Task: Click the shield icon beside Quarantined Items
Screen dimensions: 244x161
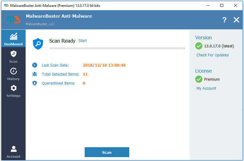Action: (x=35, y=83)
